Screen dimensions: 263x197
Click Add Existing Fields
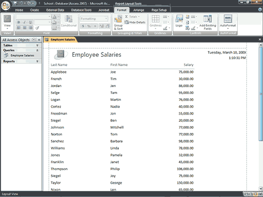click(x=208, y=22)
